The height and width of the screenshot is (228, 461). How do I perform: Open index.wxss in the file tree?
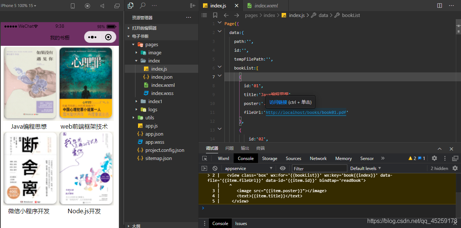162,93
